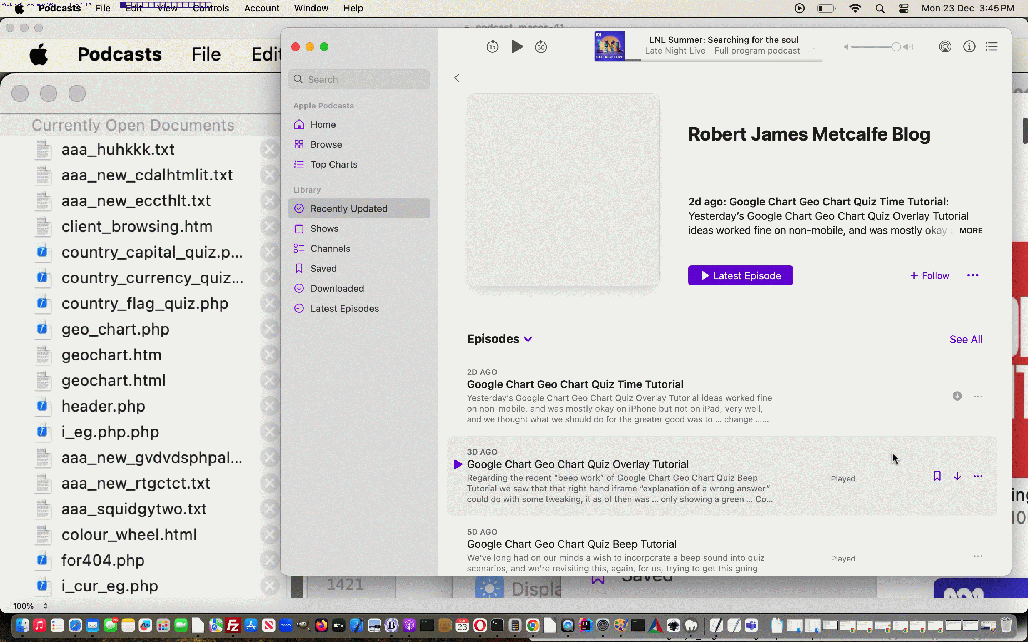This screenshot has height=642, width=1028.
Task: Open the File menu in menu bar
Action: tap(103, 8)
